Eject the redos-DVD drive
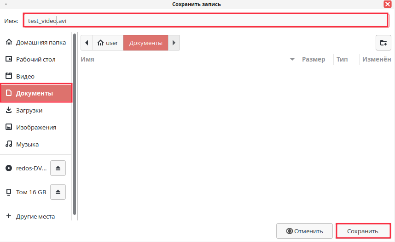Image resolution: width=395 pixels, height=242 pixels. [x=58, y=168]
